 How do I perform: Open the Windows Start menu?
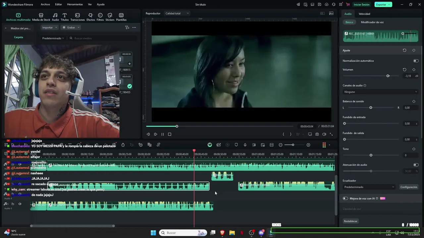click(x=153, y=233)
